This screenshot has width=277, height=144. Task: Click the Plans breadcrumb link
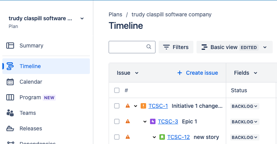(115, 14)
